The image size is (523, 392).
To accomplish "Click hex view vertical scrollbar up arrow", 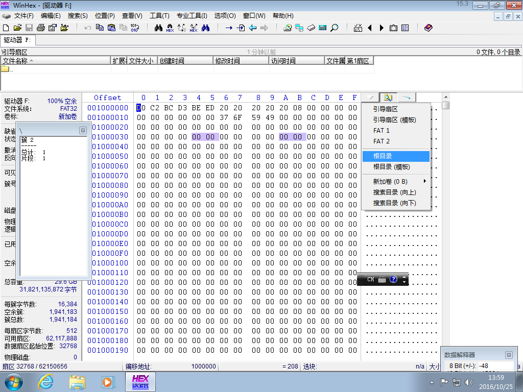I will (445, 97).
